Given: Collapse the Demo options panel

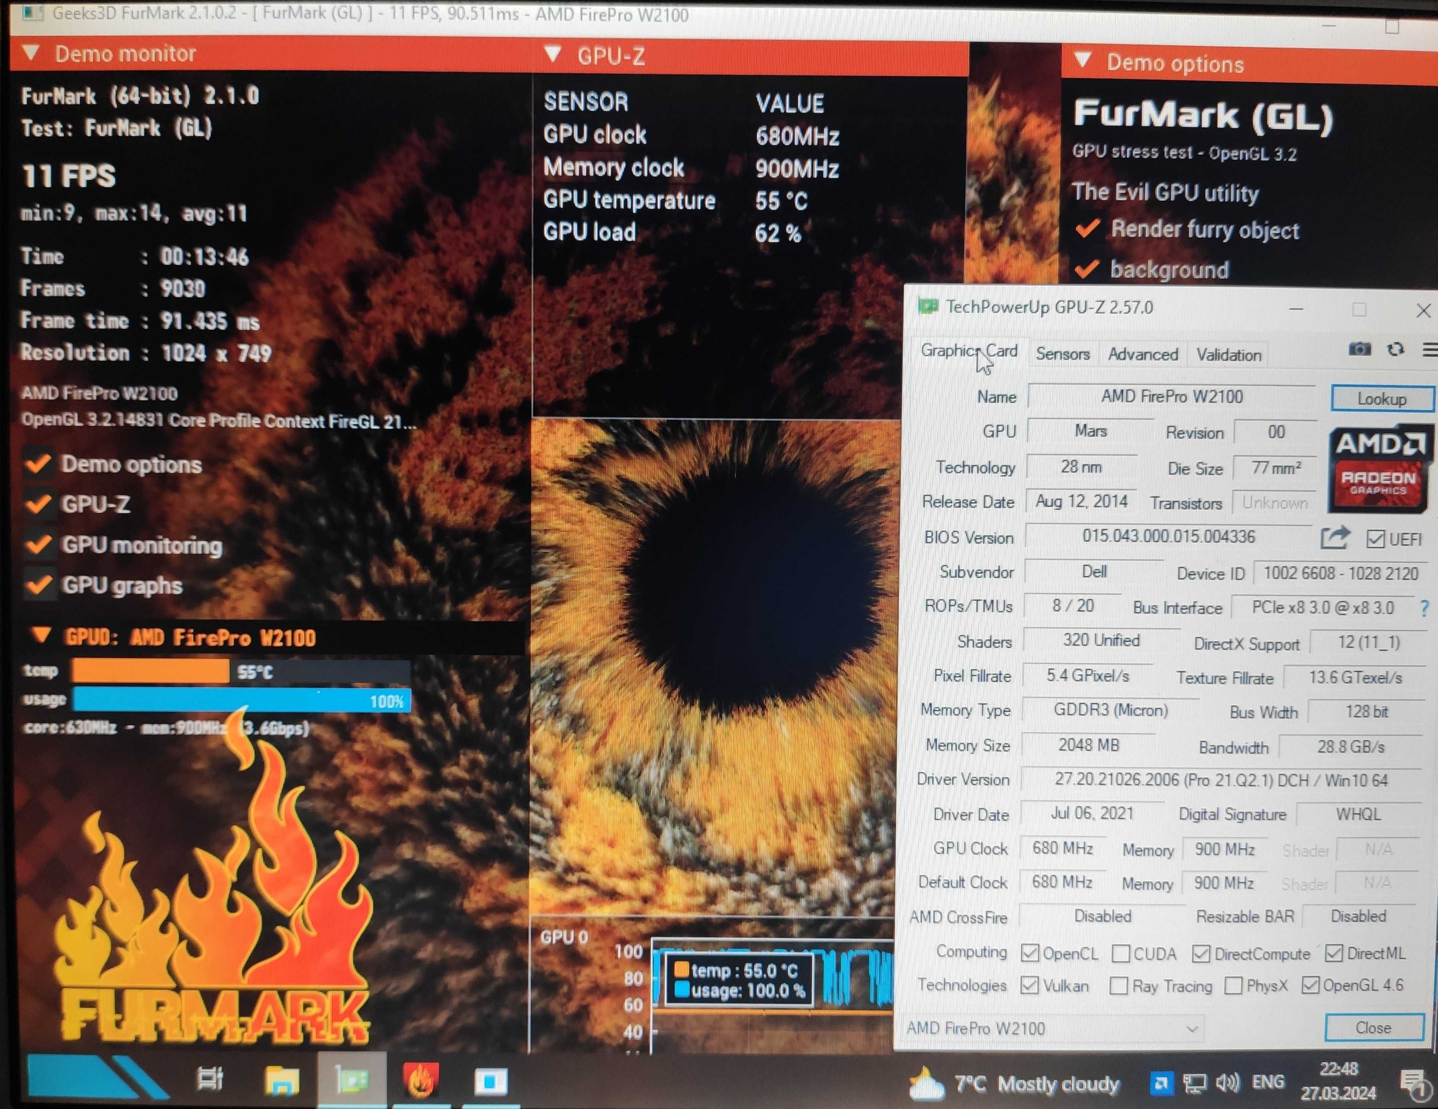Looking at the screenshot, I should (x=1083, y=60).
